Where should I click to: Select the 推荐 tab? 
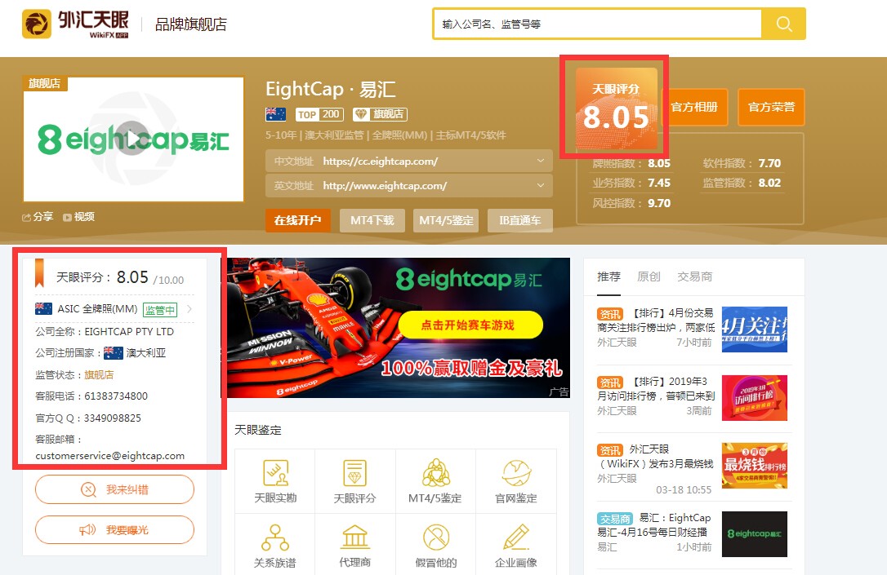tap(608, 276)
